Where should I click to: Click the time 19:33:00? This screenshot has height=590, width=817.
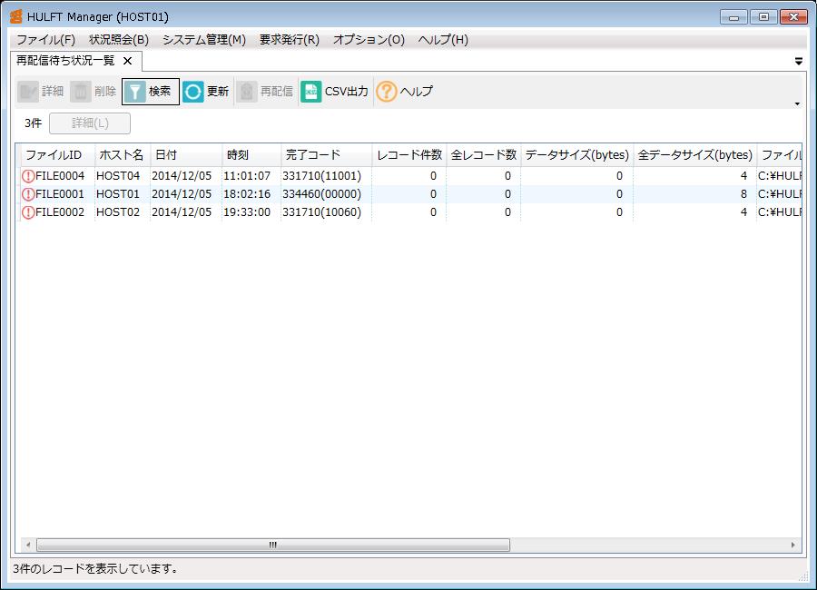coord(247,212)
